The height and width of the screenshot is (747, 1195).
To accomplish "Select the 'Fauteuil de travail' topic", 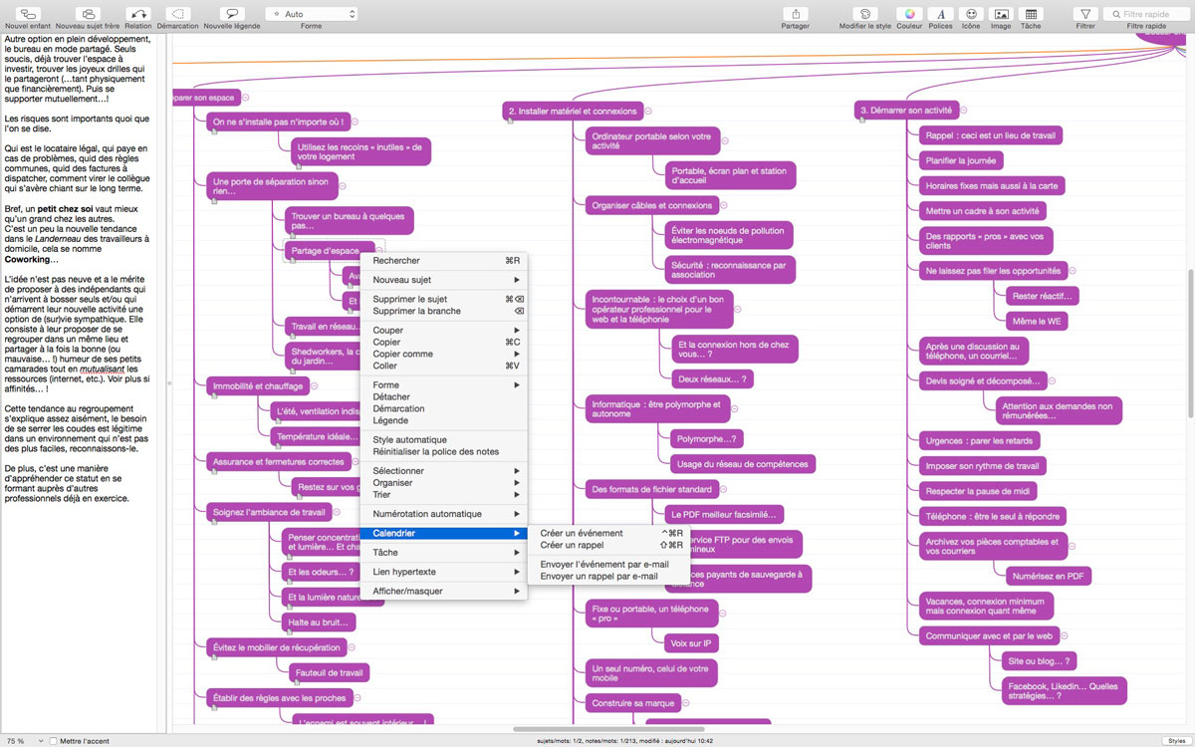I will pos(332,673).
